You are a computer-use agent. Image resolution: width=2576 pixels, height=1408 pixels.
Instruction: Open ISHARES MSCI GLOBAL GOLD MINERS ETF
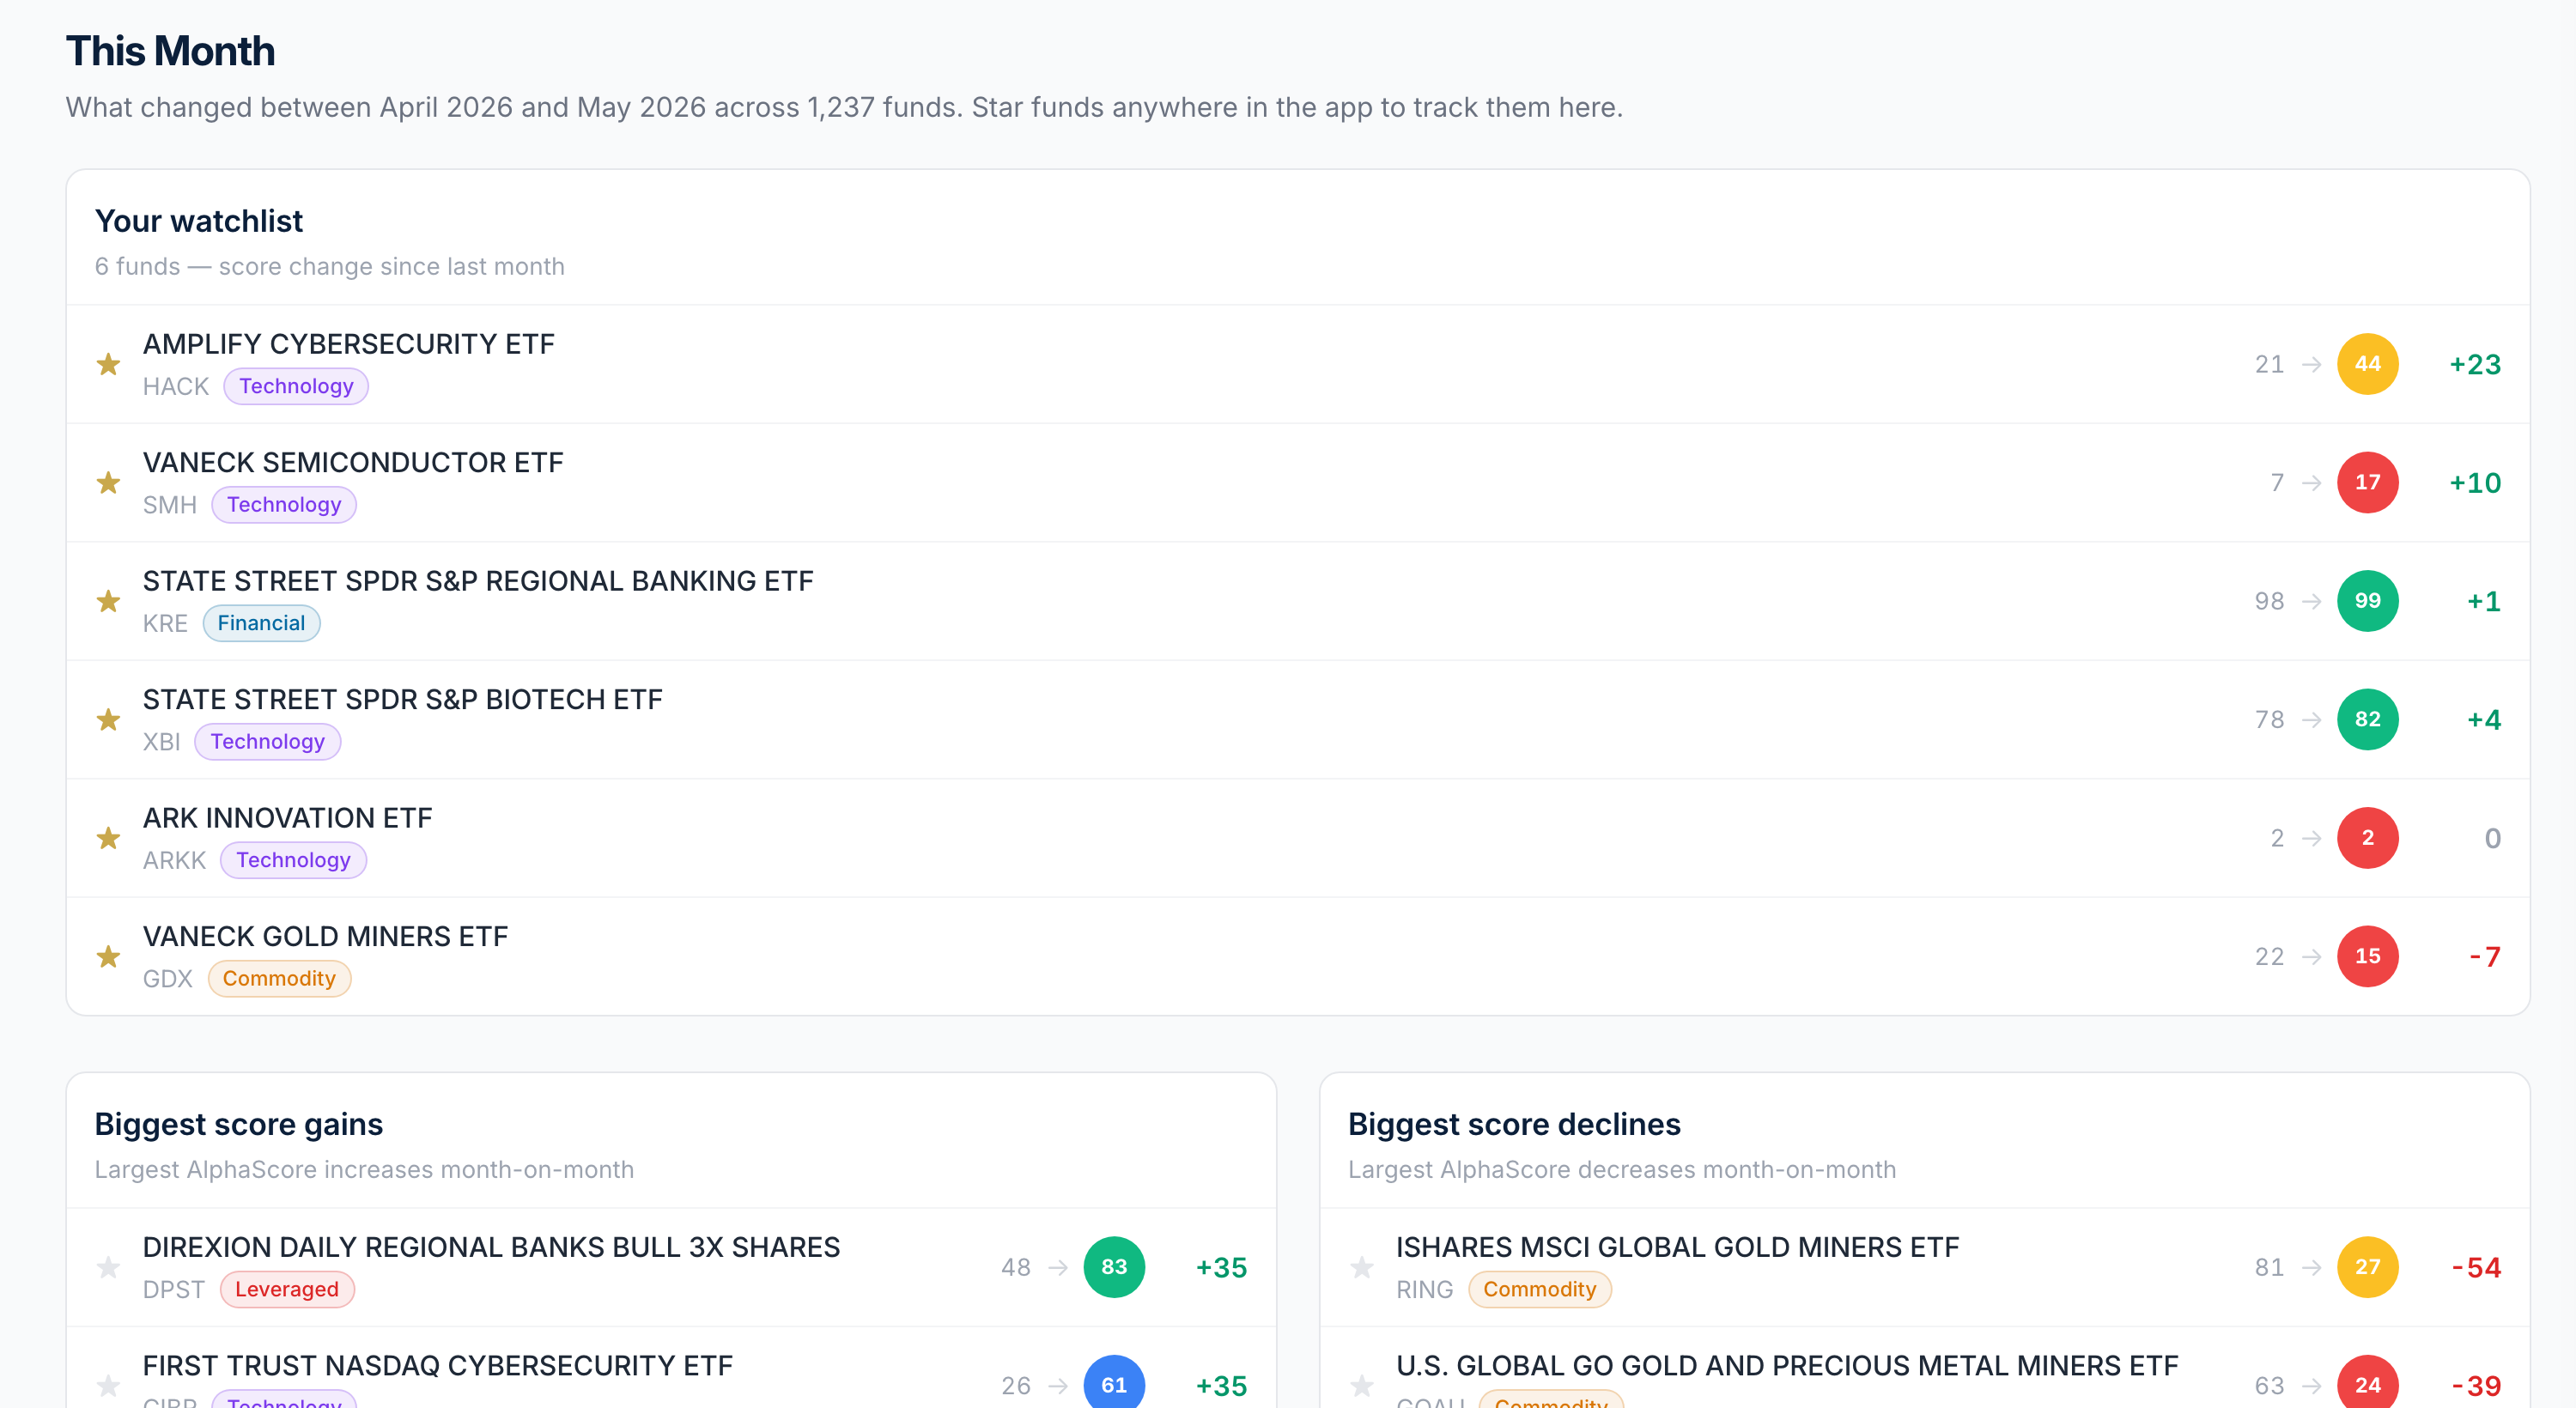click(1677, 1247)
